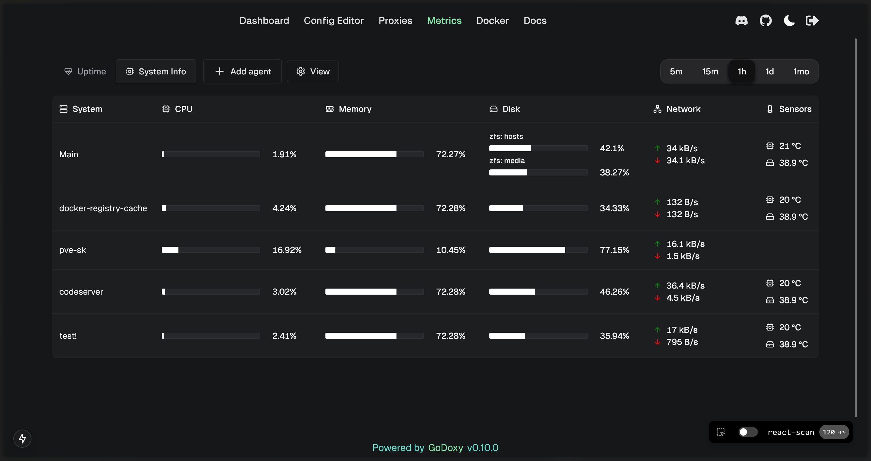
Task: Click react-scan element inspect icon
Action: 720,432
